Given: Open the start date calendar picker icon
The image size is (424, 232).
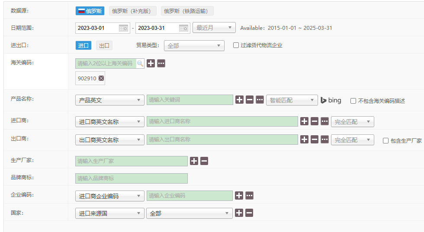Looking at the screenshot, I should (124, 28).
